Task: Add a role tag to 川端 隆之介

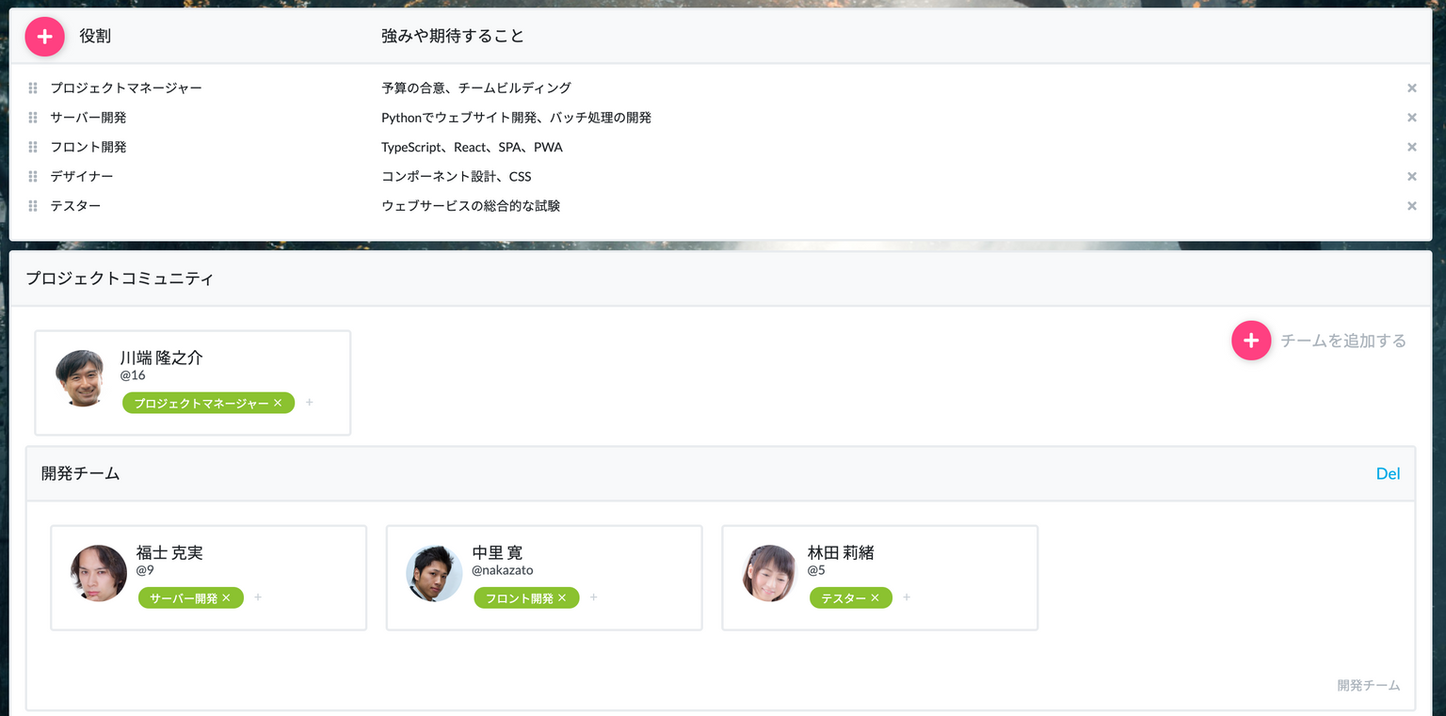Action: pos(310,403)
